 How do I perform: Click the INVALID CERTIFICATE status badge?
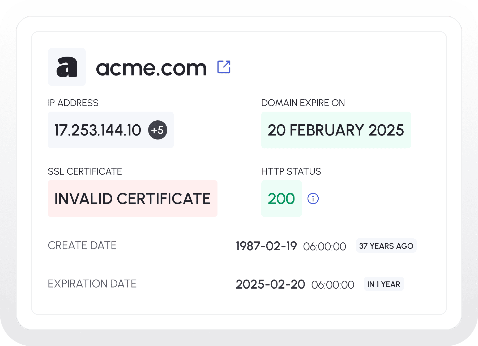pyautogui.click(x=133, y=199)
